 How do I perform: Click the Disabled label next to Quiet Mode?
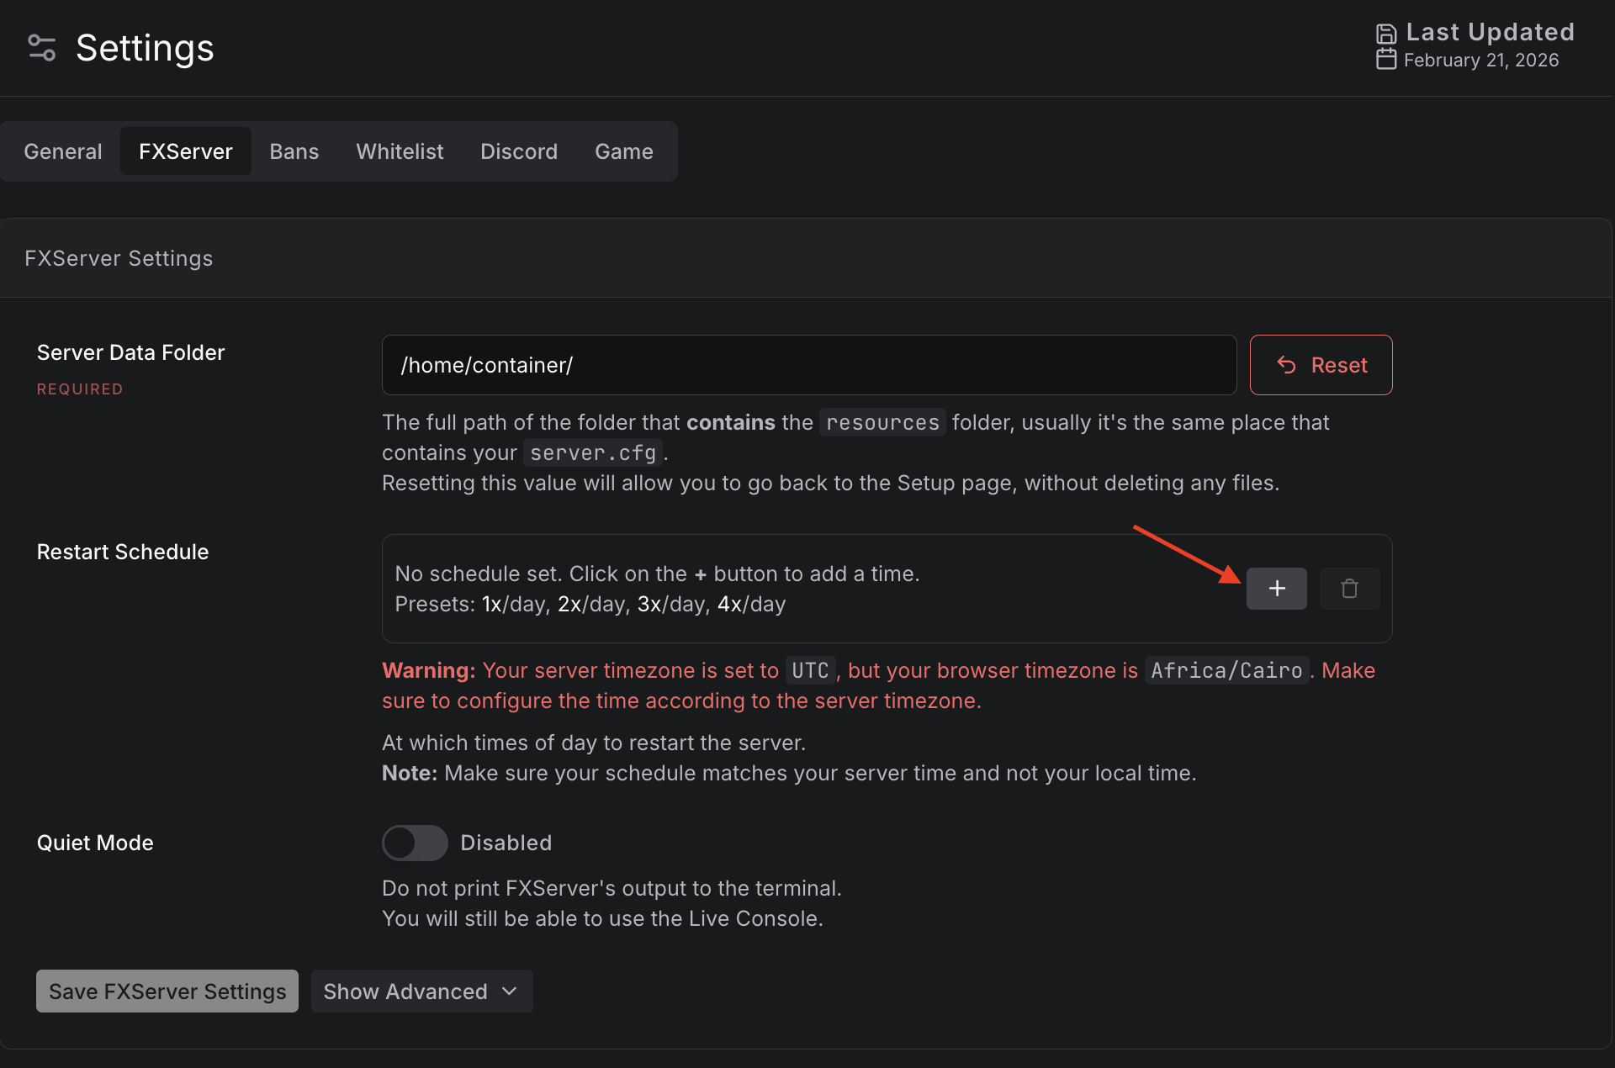[506, 843]
